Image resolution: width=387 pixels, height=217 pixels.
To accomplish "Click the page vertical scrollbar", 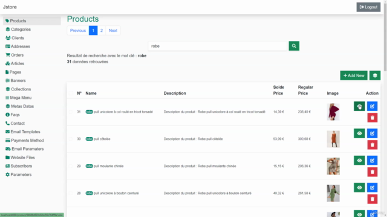I will (385, 37).
